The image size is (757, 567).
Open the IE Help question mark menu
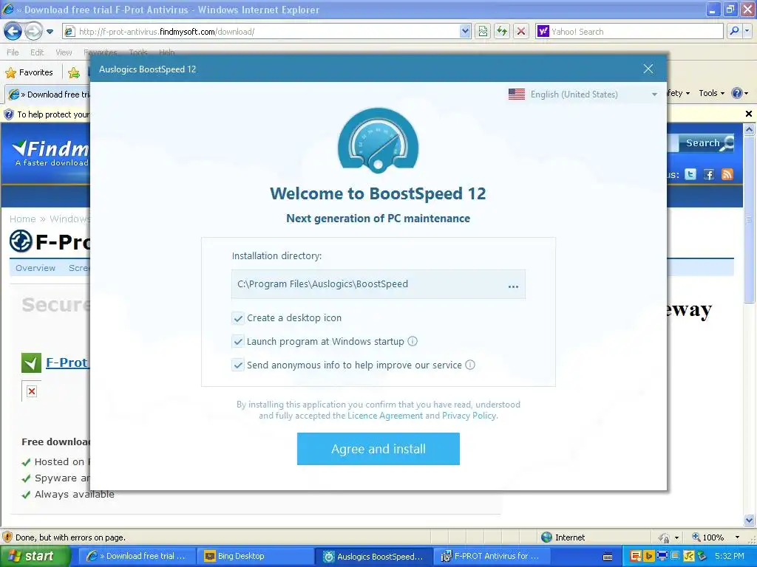pos(739,94)
